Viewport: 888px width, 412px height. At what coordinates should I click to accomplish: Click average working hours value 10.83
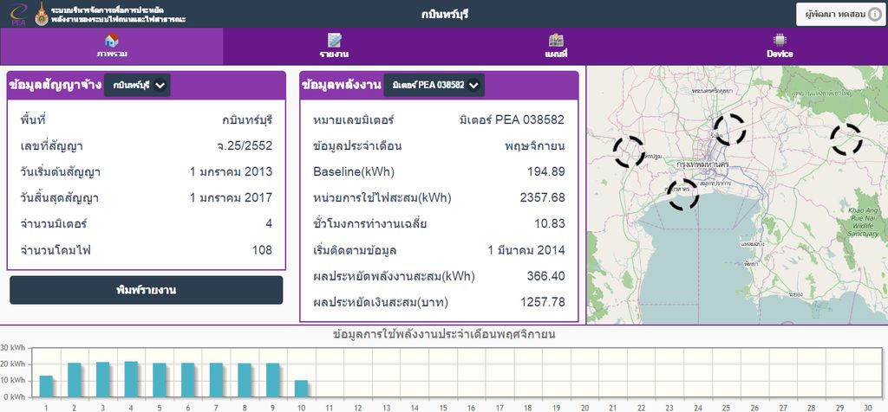549,224
